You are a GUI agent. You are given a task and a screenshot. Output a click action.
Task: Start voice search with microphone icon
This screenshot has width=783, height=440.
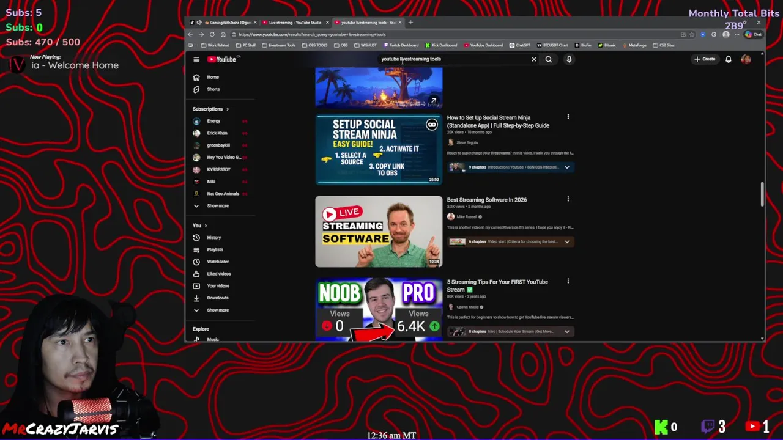pyautogui.click(x=569, y=59)
